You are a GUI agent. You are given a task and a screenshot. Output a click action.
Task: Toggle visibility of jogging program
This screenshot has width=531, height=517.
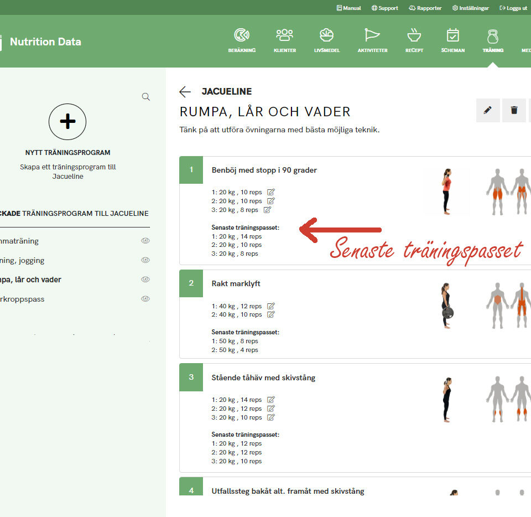point(145,260)
